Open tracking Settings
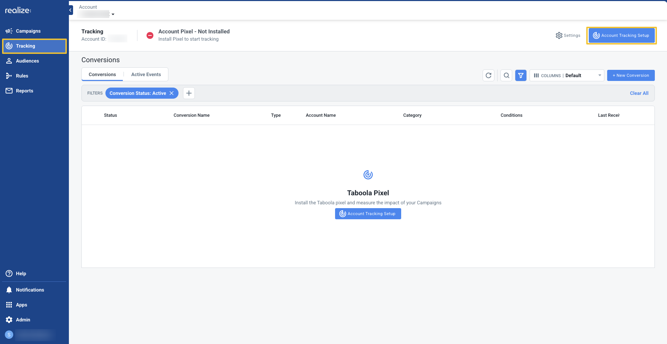Viewport: 667px width, 344px height. click(568, 35)
